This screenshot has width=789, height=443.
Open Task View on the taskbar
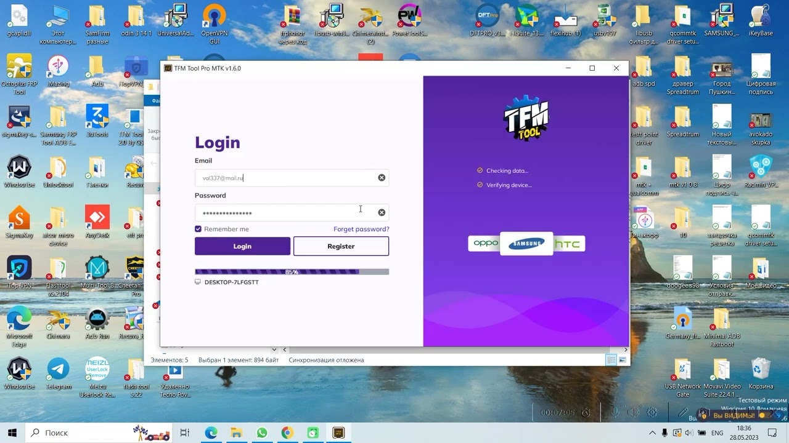184,433
